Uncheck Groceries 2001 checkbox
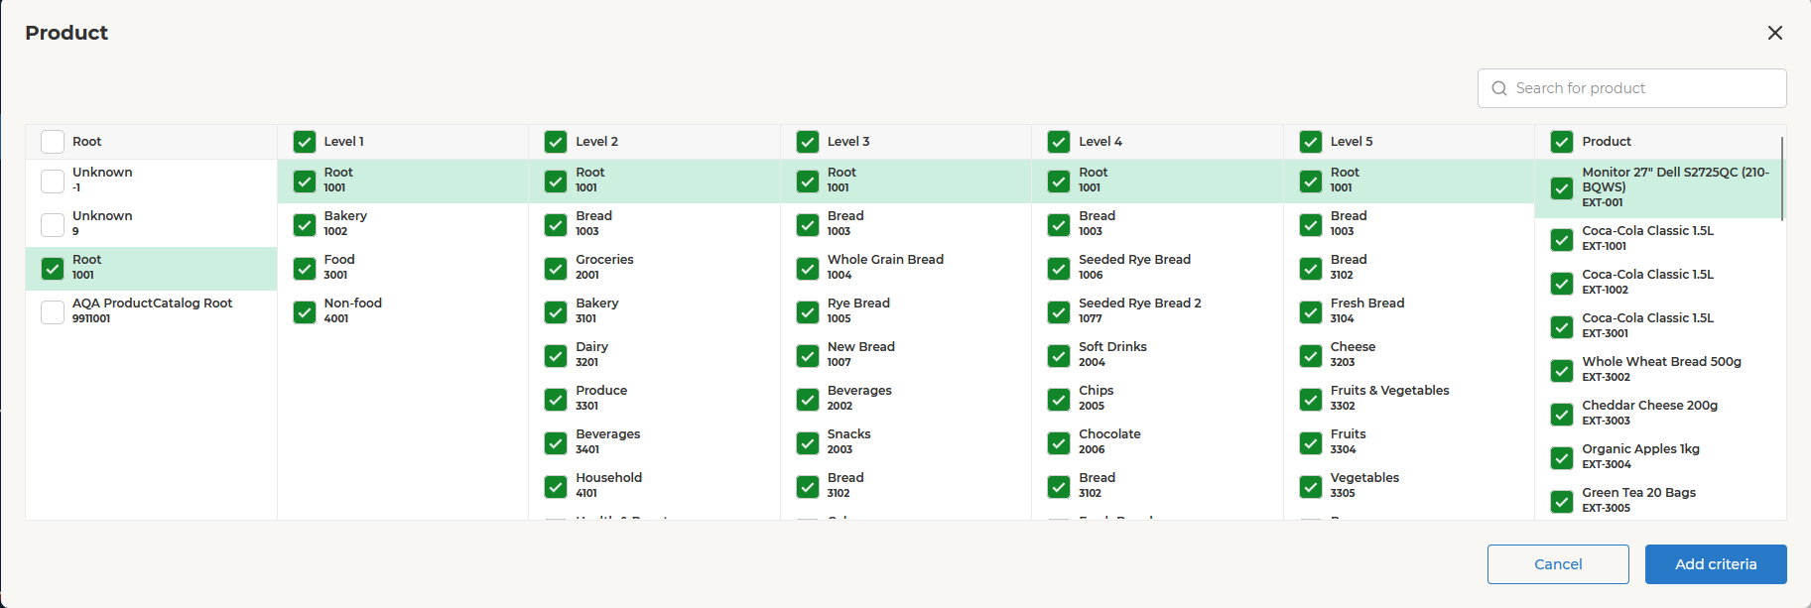The image size is (1811, 608). tap(556, 269)
